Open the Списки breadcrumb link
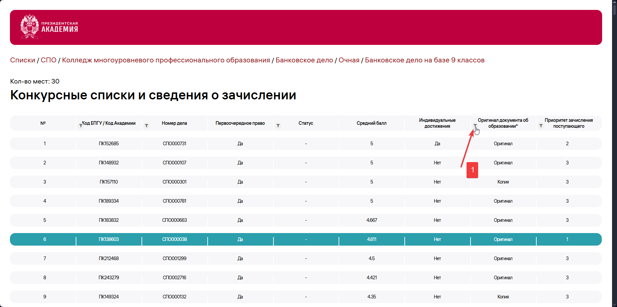 point(22,60)
